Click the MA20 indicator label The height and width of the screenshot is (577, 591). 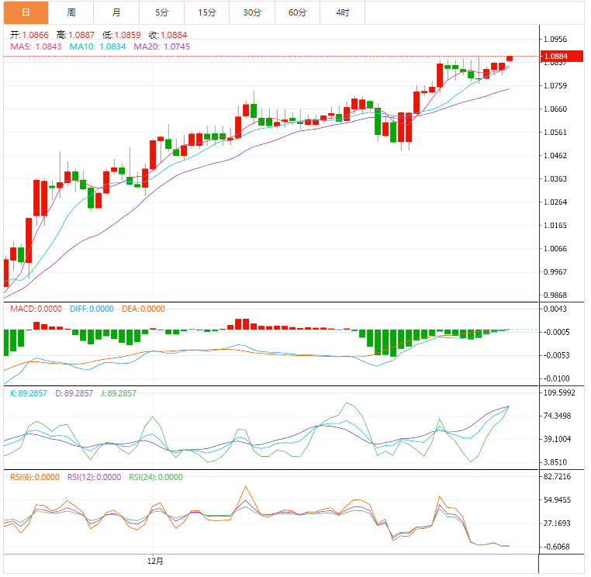tap(161, 47)
